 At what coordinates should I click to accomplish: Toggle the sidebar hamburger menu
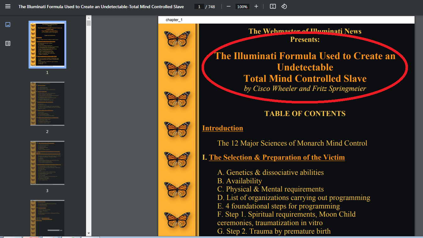(x=8, y=6)
